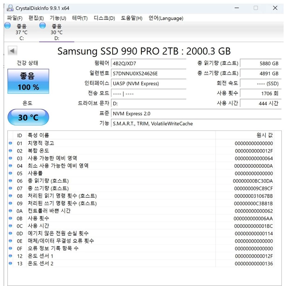Select the D: drive tab at 30 °C
Screen dimensions: 286x286
(x=56, y=32)
